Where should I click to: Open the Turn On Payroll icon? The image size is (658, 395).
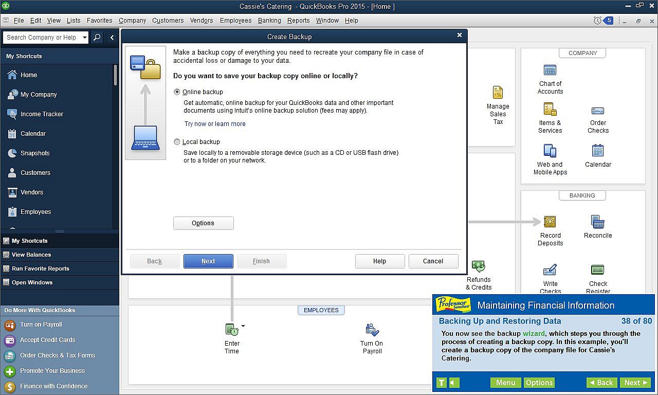tap(372, 330)
